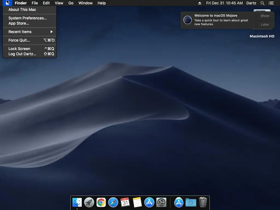Click Show on the Mojave notification
The image size is (280, 210).
tap(265, 16)
